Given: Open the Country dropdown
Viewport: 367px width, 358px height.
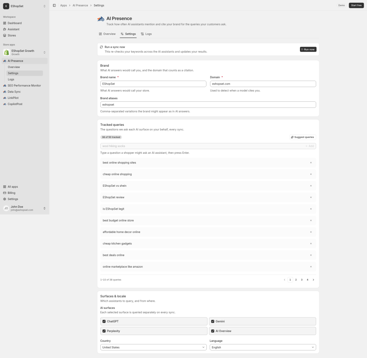Looking at the screenshot, I should pos(153,347).
